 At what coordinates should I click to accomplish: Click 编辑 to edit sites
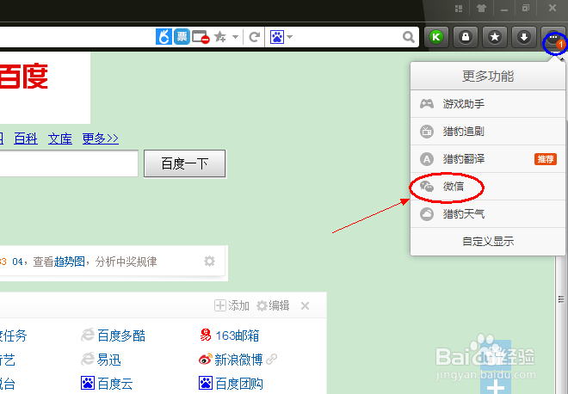point(273,305)
